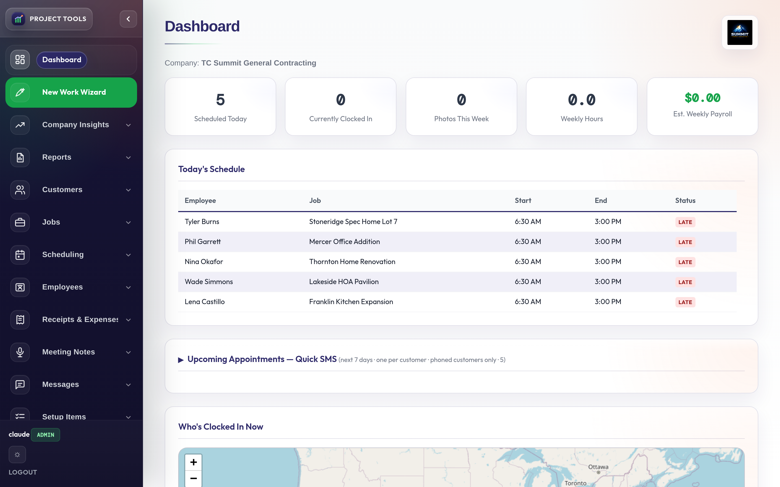Click the Currently Clocked In stat card
The width and height of the screenshot is (780, 487).
click(x=341, y=107)
